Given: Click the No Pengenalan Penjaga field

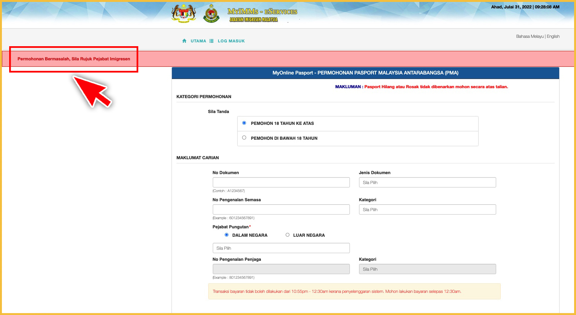Looking at the screenshot, I should (281, 269).
